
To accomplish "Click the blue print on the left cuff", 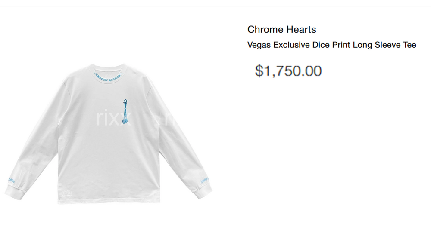I will (x=11, y=181).
